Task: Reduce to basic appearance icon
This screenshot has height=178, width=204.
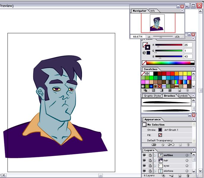Action: tap(171, 144)
